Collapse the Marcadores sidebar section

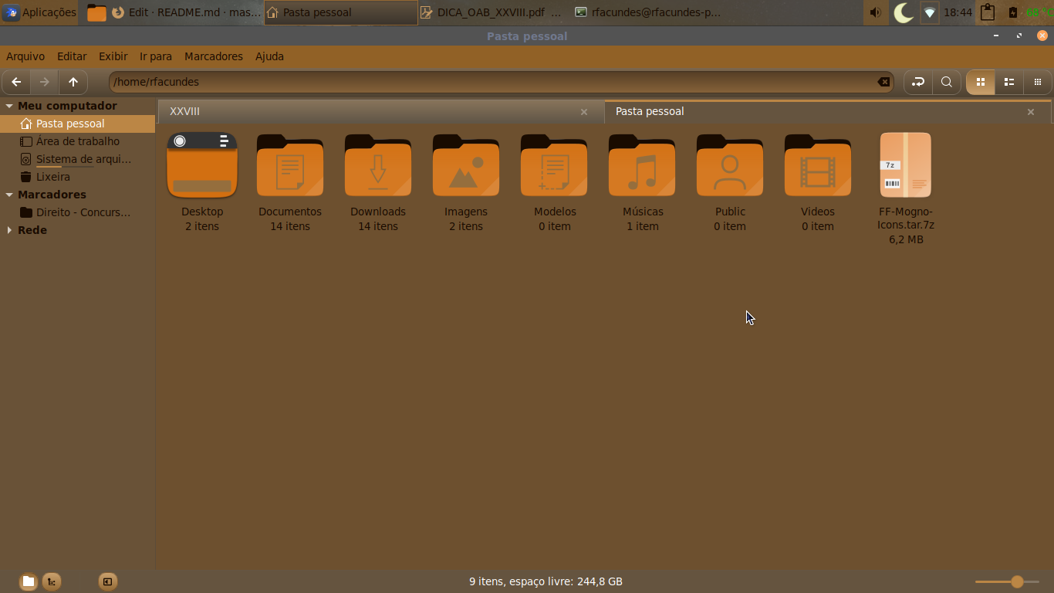[9, 195]
